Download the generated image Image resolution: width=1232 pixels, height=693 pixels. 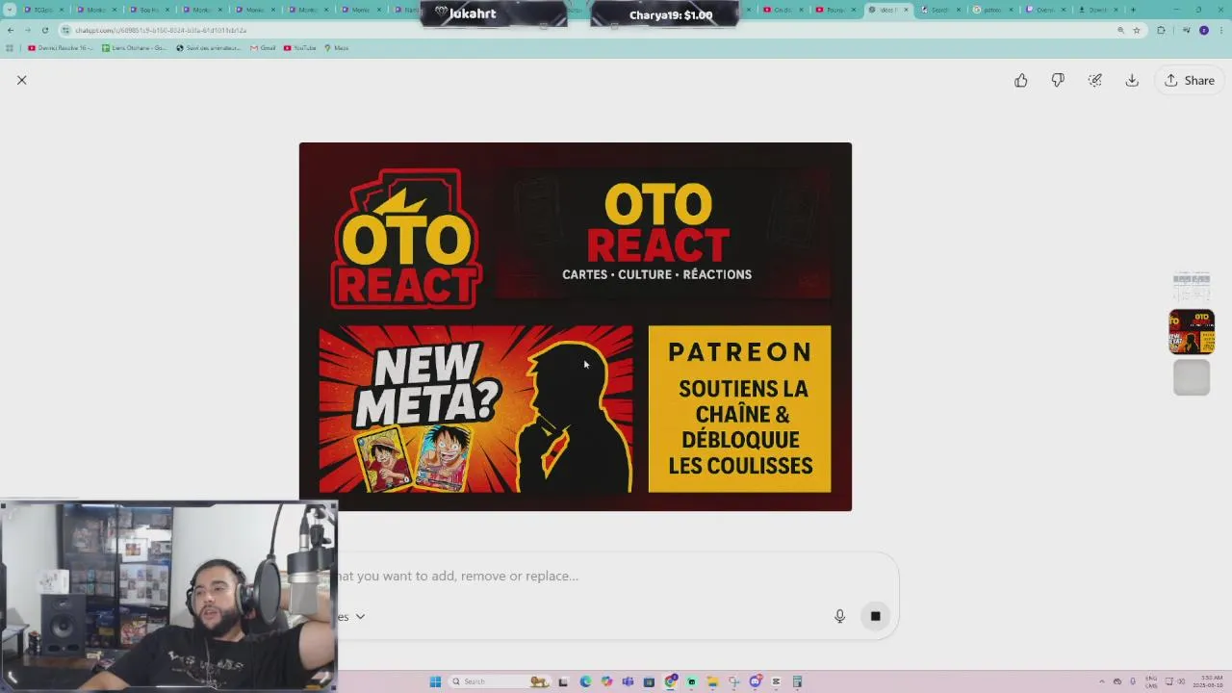coord(1132,80)
